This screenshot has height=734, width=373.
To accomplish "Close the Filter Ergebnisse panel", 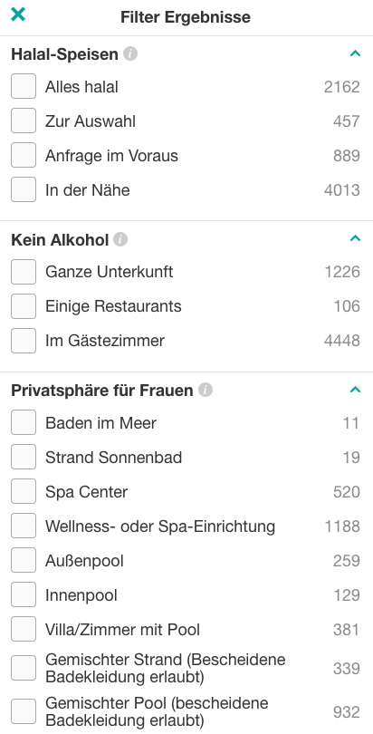I will point(18,14).
